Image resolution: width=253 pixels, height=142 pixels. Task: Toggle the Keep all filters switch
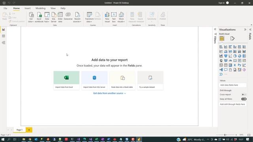click(244, 99)
